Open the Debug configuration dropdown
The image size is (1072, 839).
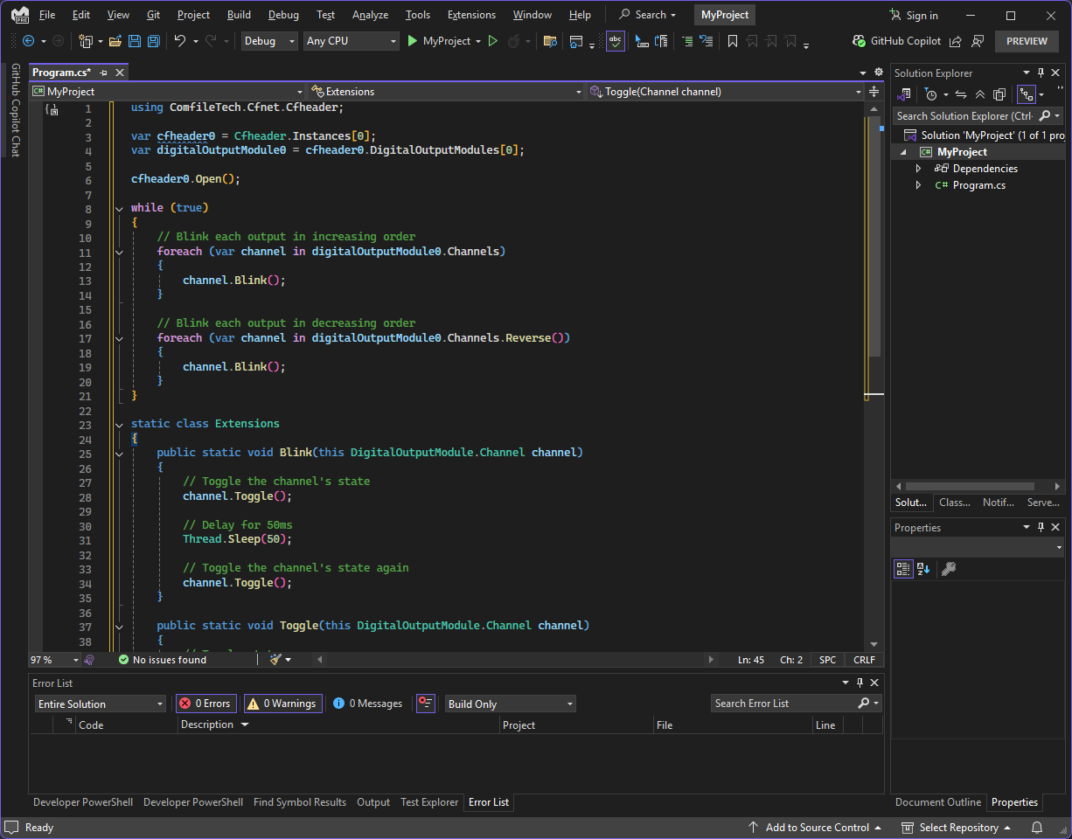(x=269, y=41)
